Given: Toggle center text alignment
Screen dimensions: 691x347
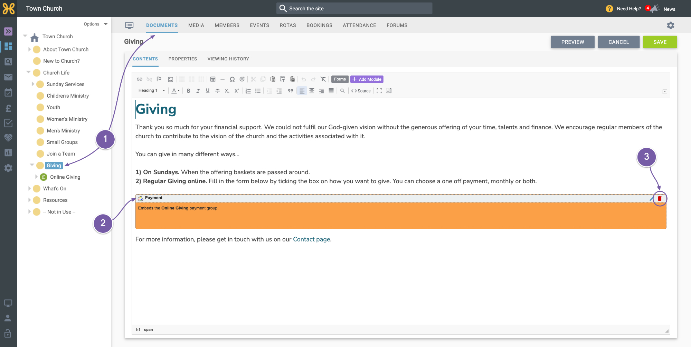Looking at the screenshot, I should (x=312, y=91).
